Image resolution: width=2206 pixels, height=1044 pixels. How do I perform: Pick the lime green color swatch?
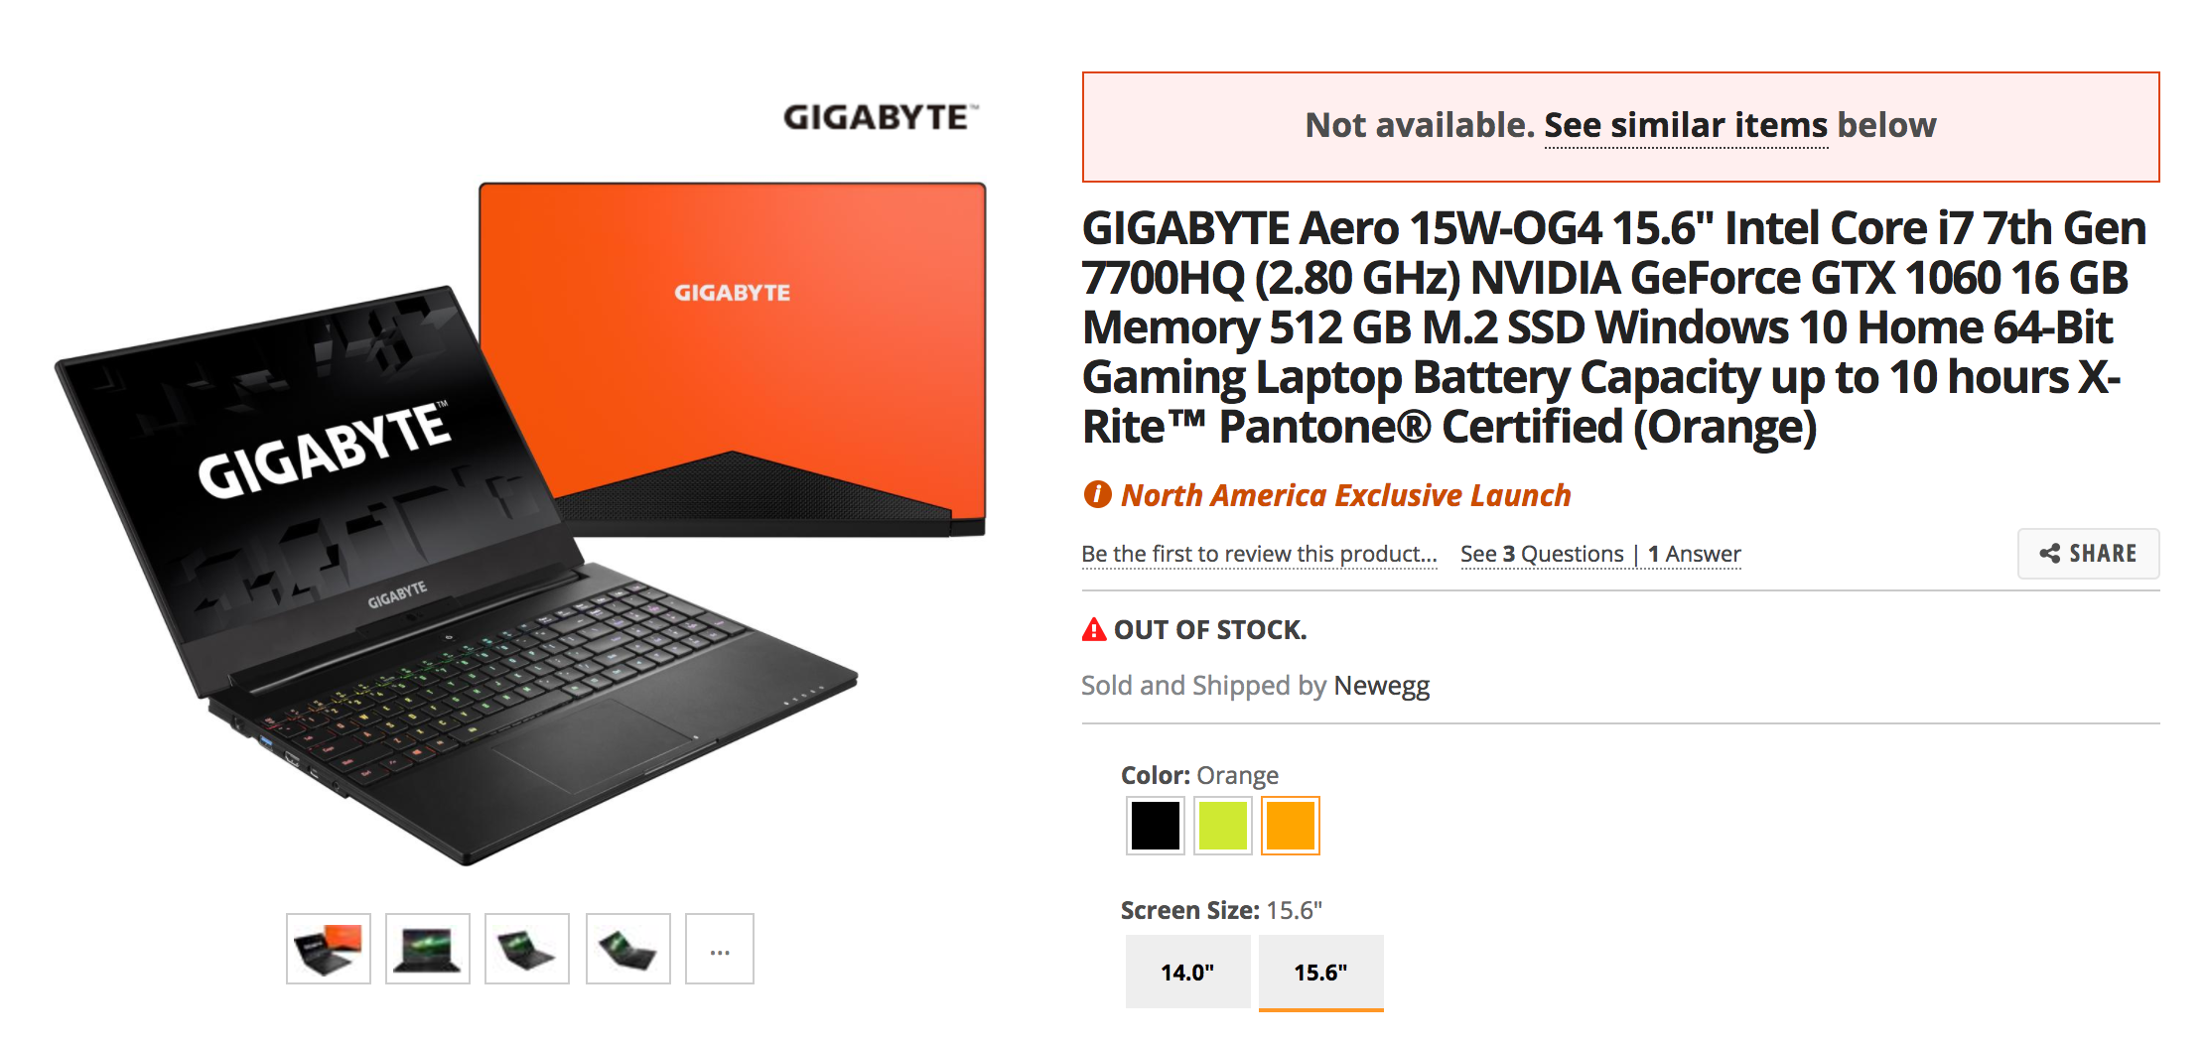[x=1222, y=825]
